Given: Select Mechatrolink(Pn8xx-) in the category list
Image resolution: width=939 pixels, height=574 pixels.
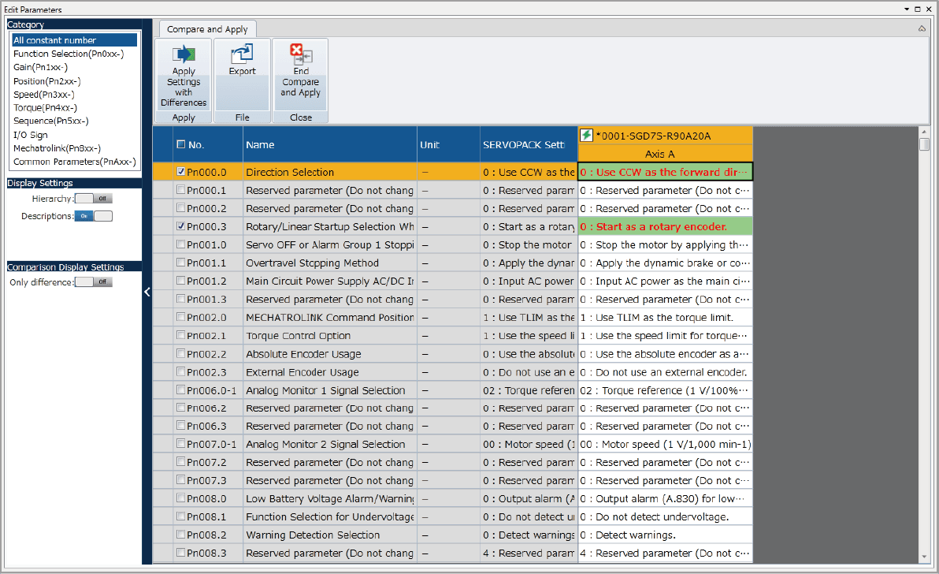Looking at the screenshot, I should pyautogui.click(x=57, y=148).
